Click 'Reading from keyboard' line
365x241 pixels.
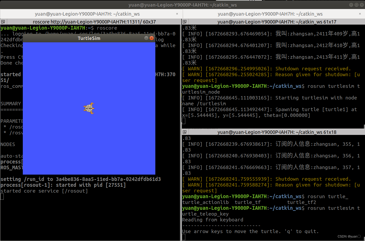[213, 220]
